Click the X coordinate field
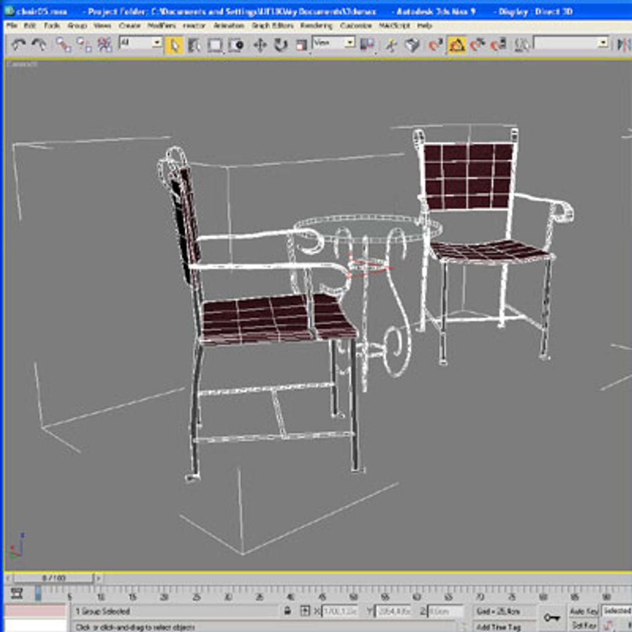632x632 pixels. pyautogui.click(x=340, y=612)
